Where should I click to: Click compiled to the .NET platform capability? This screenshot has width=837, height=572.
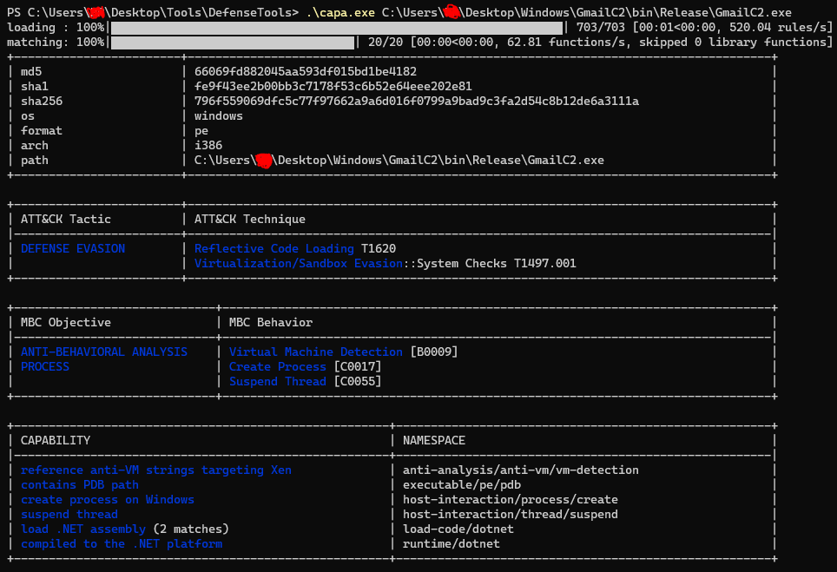[122, 544]
